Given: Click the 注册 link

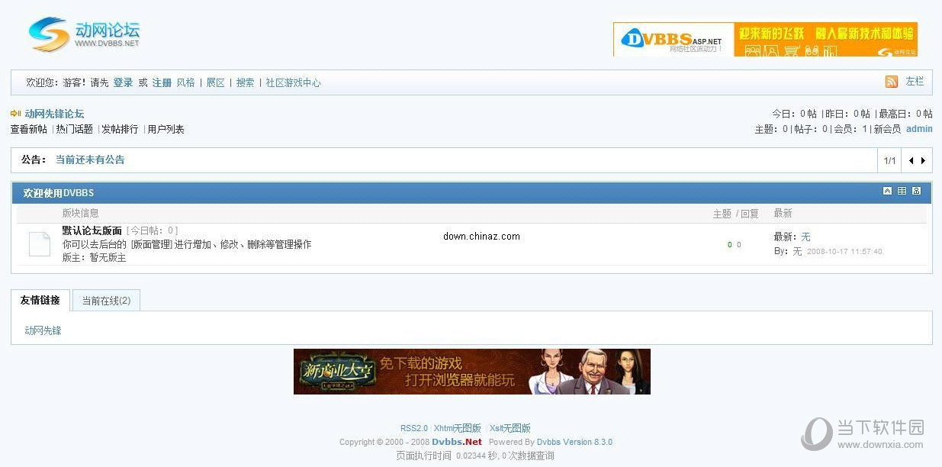Looking at the screenshot, I should click(x=162, y=82).
